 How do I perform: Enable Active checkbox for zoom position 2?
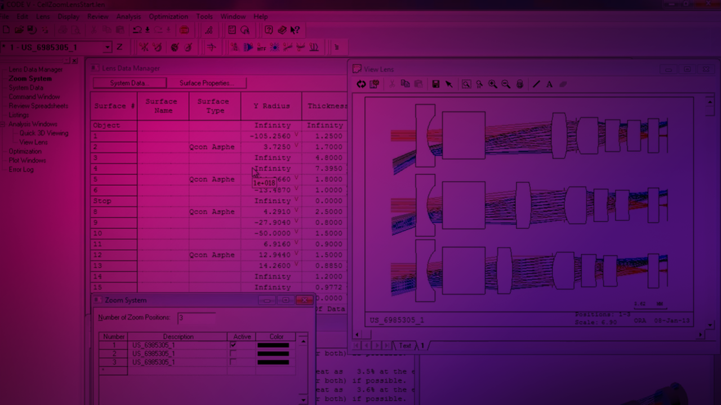[x=233, y=354]
